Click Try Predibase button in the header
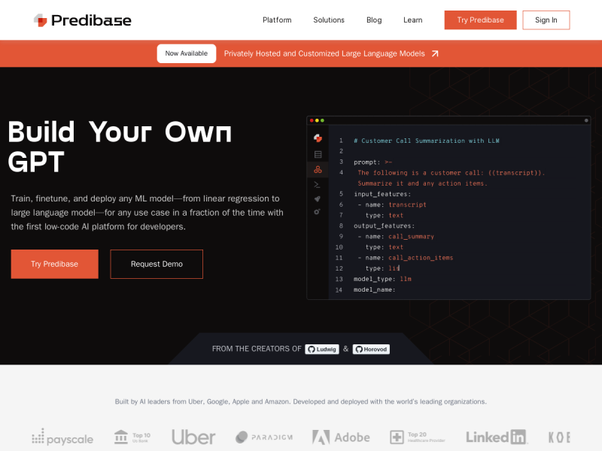The width and height of the screenshot is (602, 451). (480, 20)
